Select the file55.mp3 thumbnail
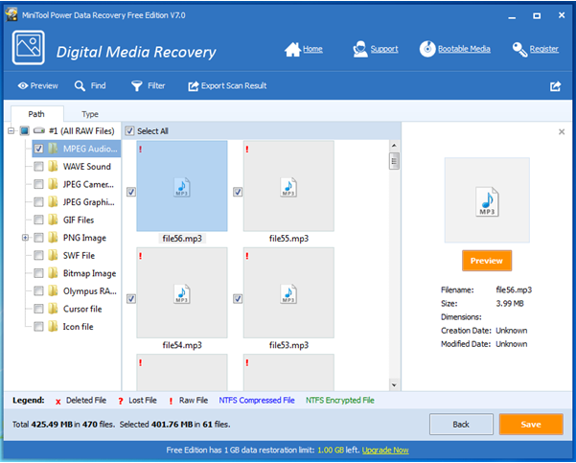 point(288,186)
